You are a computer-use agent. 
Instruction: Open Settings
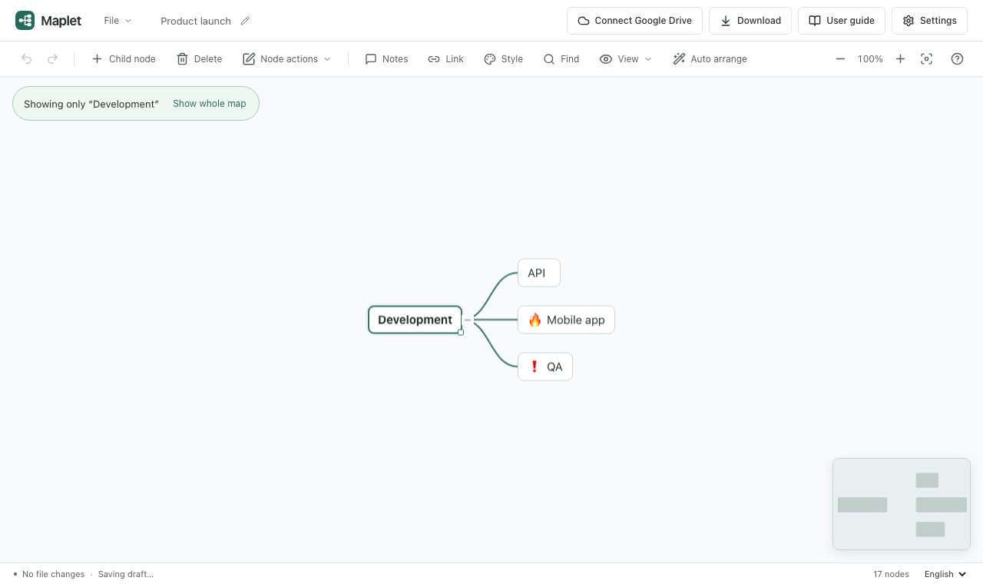click(x=929, y=21)
